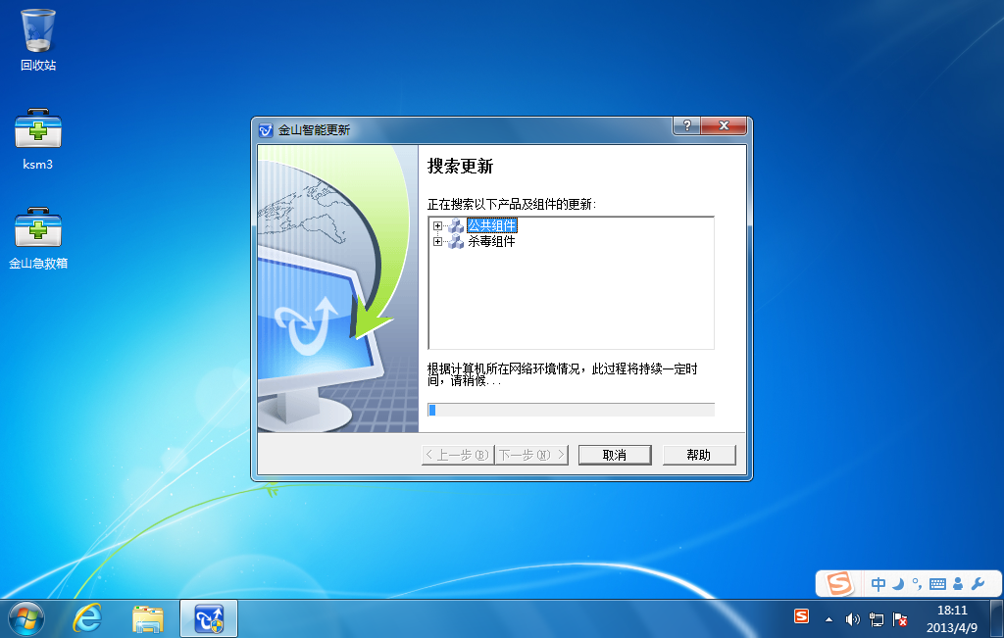Viewport: 1004px width, 638px height.
Task: Click the 金山智能更新 title bar icon
Action: (266, 130)
